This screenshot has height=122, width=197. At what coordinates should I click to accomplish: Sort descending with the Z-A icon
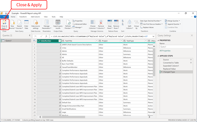(123, 24)
